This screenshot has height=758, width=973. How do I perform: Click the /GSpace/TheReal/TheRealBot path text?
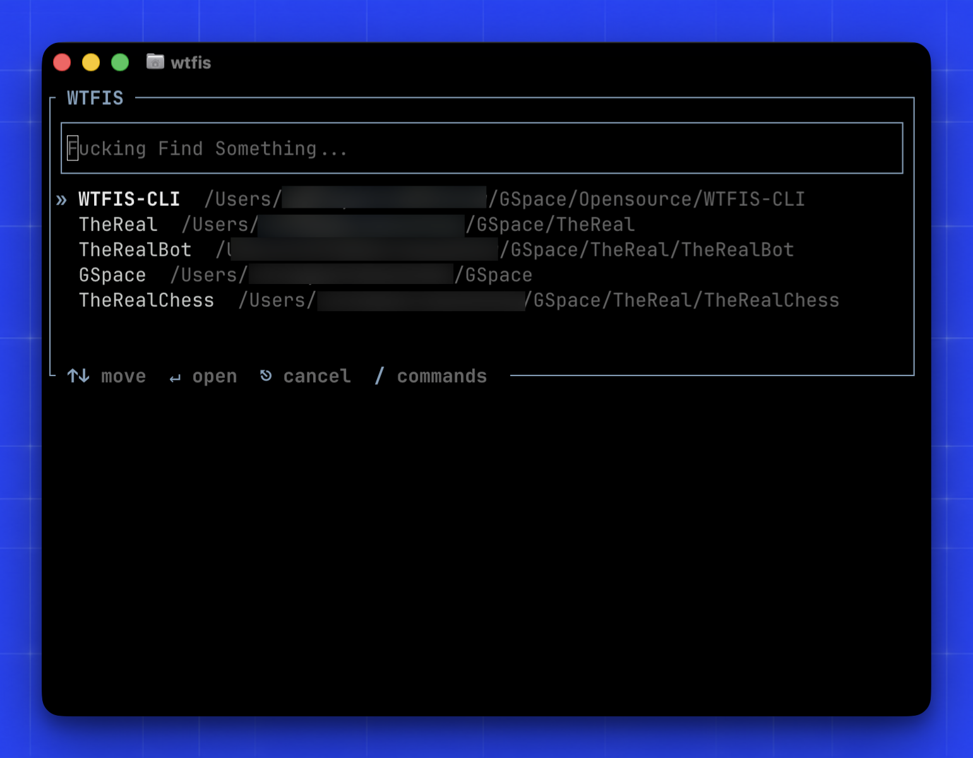(x=647, y=250)
